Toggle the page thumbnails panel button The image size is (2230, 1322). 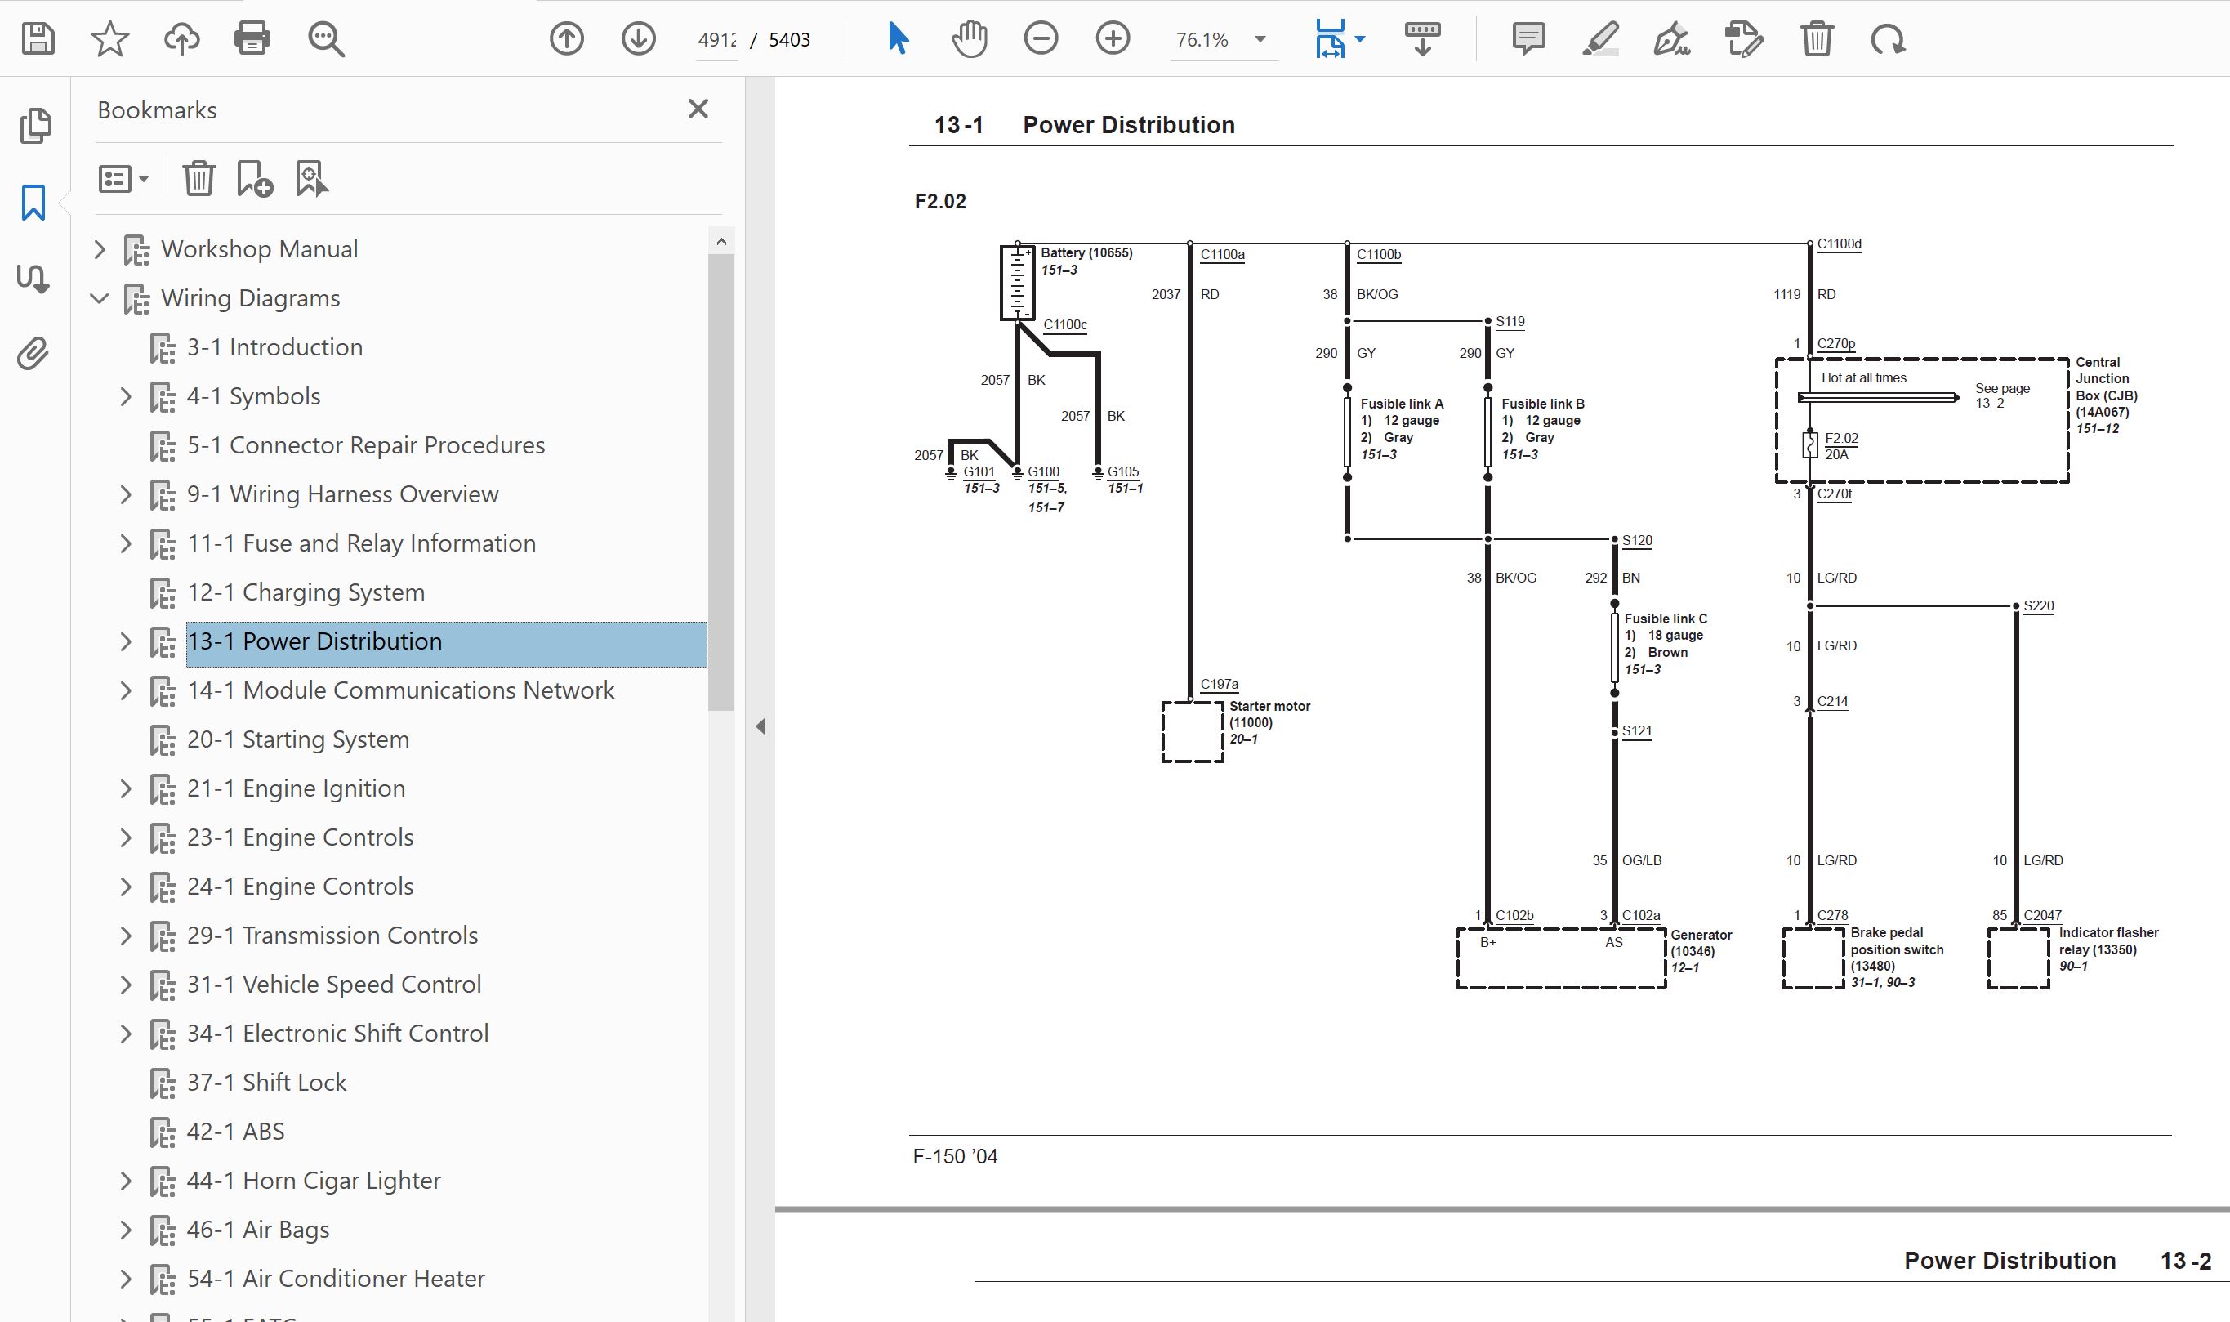tap(36, 126)
